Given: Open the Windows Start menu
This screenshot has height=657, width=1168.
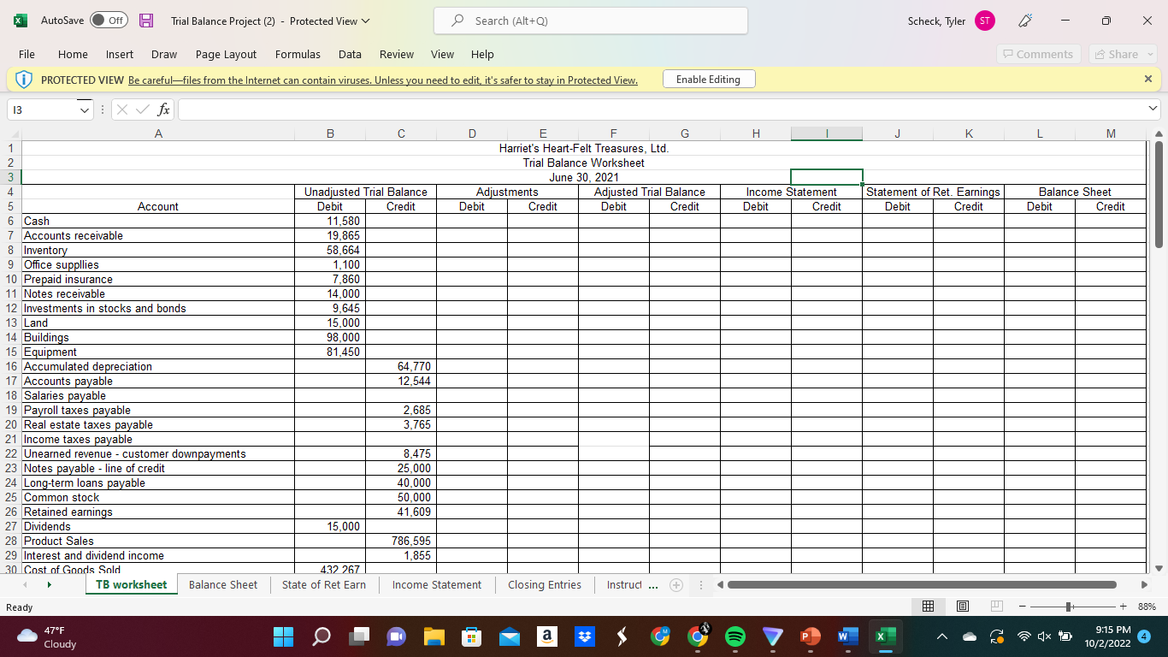Looking at the screenshot, I should [x=283, y=636].
